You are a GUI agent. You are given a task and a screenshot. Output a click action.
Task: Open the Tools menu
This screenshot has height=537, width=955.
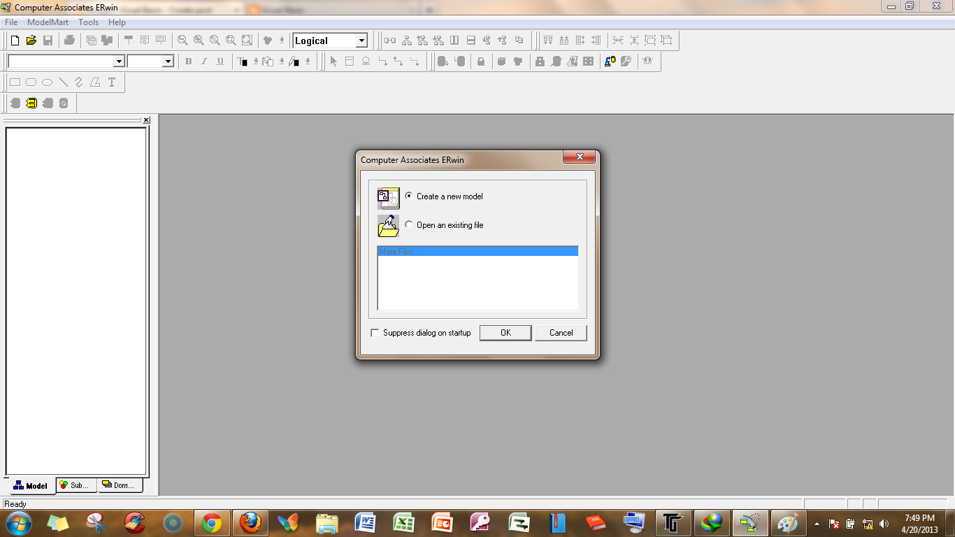pyautogui.click(x=89, y=22)
